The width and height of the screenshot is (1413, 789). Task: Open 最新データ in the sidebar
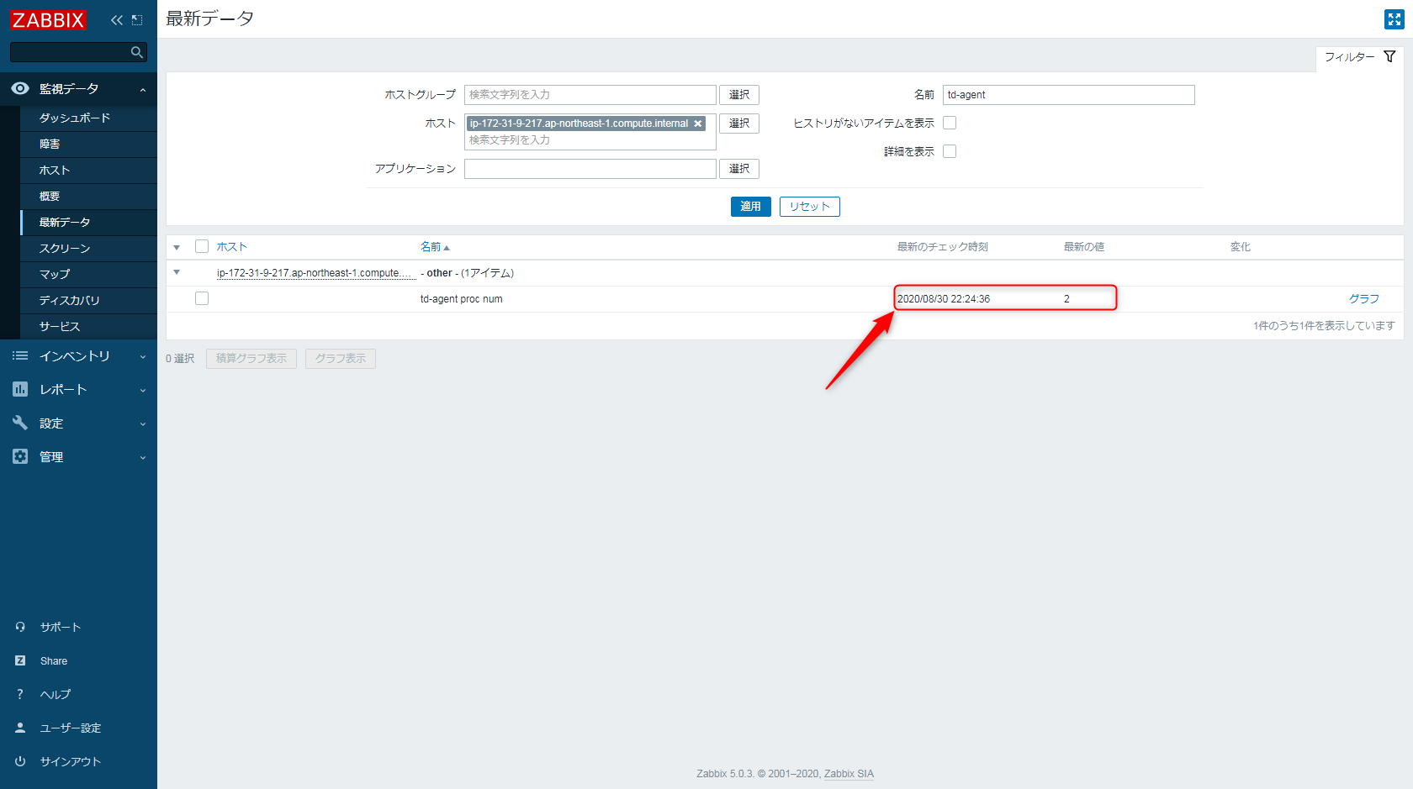[x=88, y=223]
